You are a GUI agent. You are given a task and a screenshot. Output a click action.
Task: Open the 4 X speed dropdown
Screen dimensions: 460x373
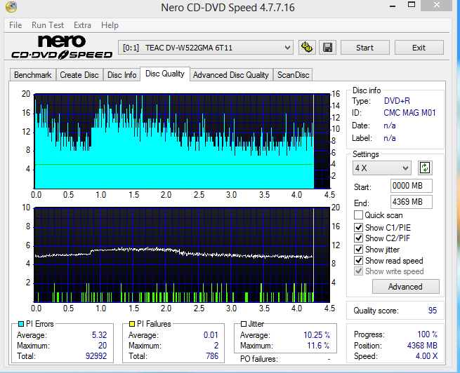[x=381, y=168]
